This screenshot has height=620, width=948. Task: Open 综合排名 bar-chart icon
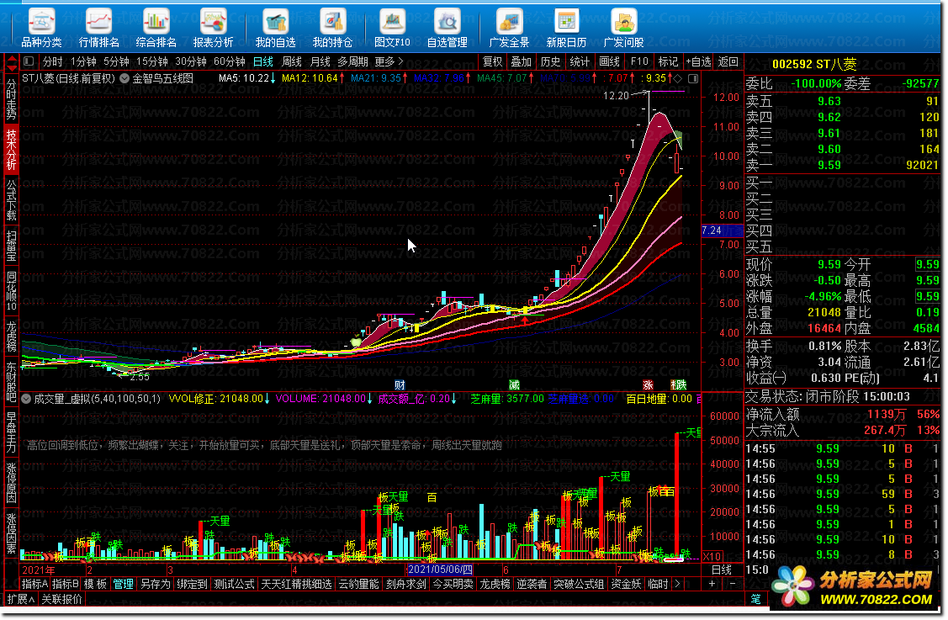156,28
